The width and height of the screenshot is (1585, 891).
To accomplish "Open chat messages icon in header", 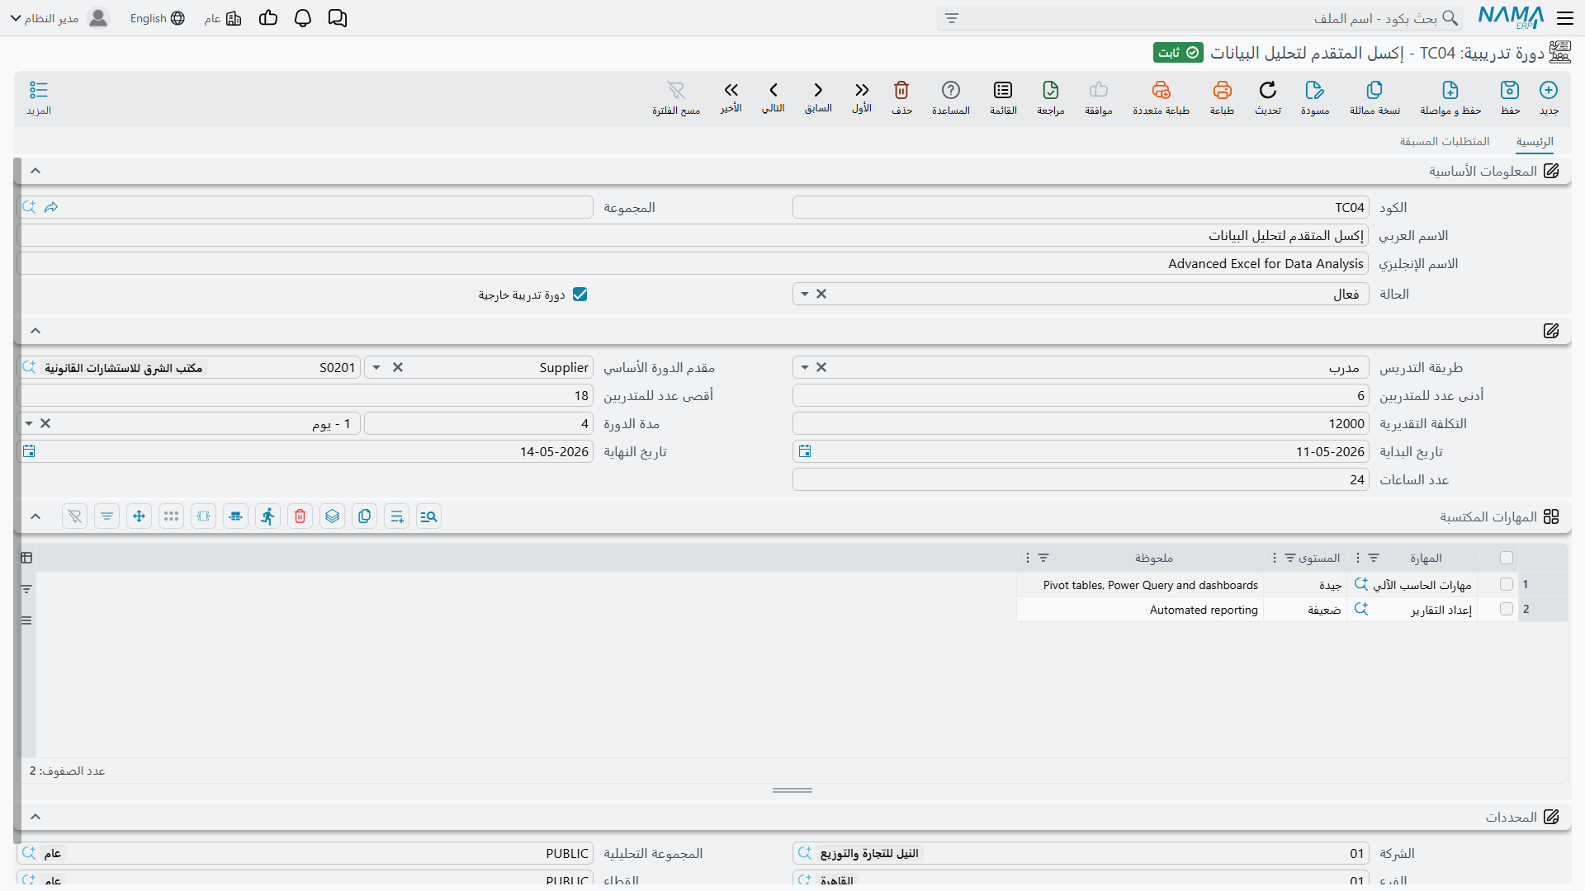I will pos(338,18).
